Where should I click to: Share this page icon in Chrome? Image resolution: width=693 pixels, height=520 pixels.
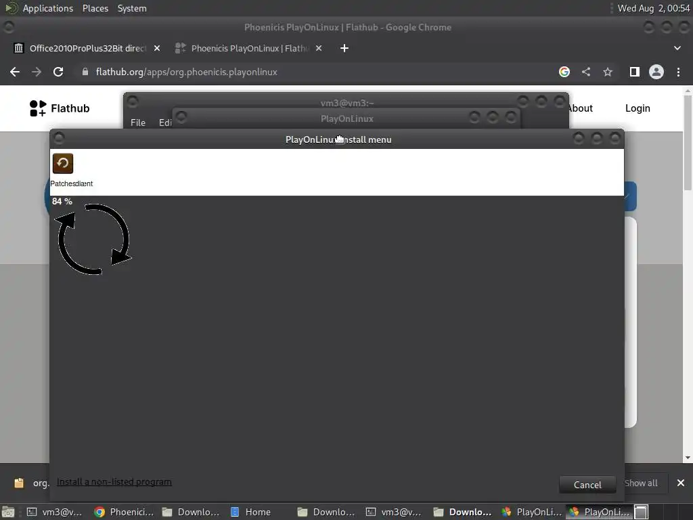click(x=586, y=72)
